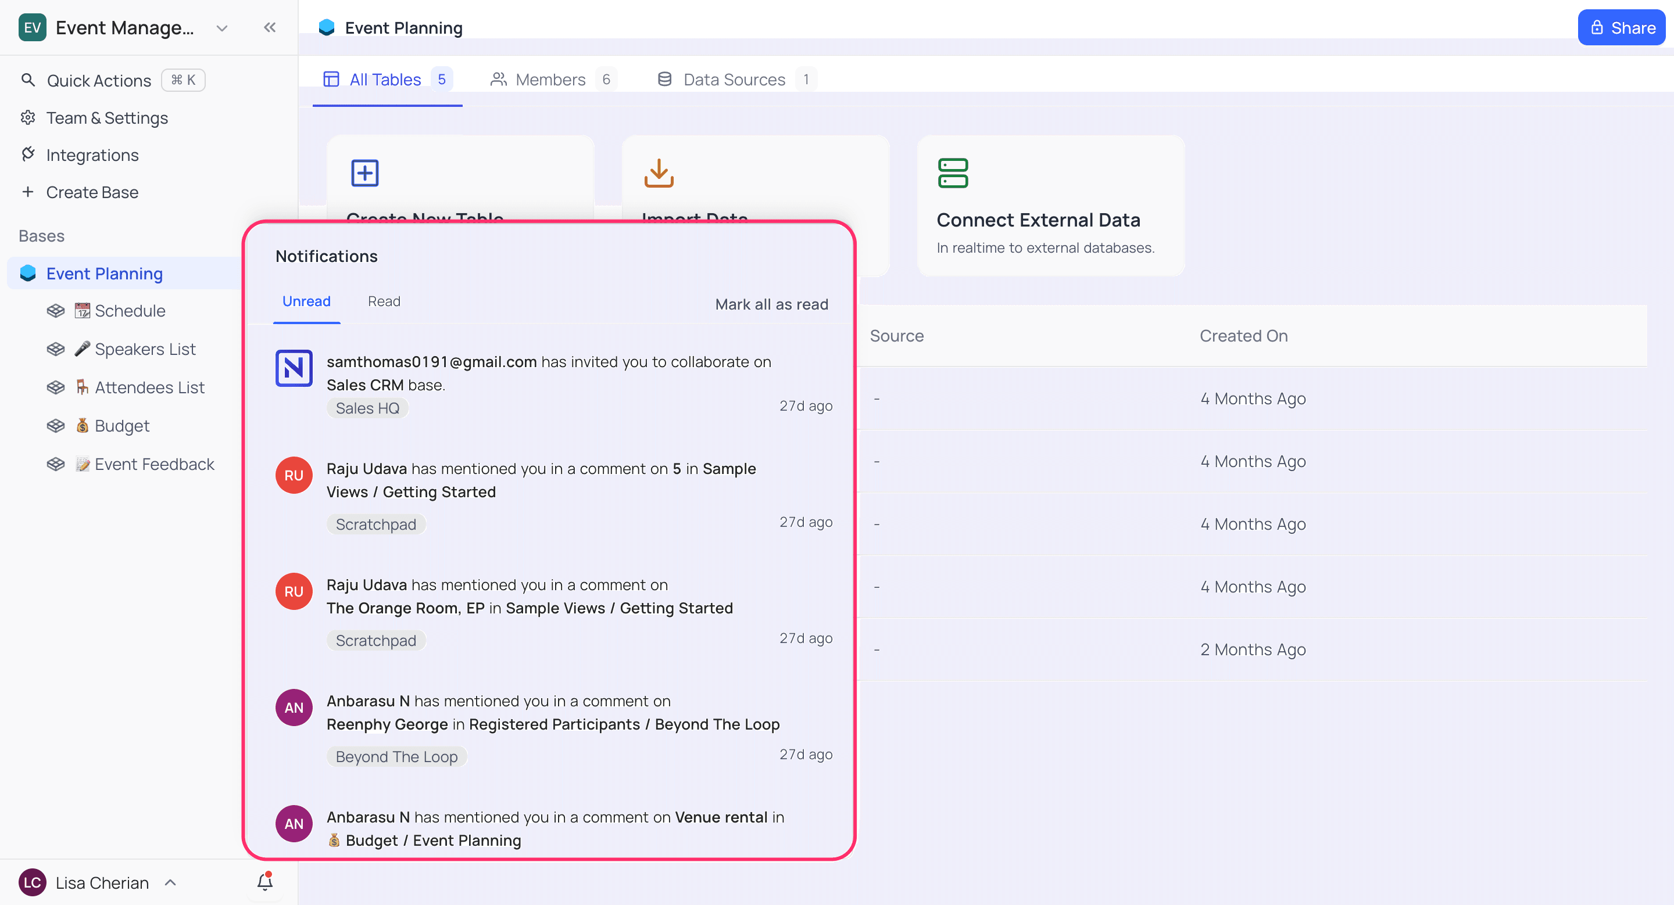
Task: Click the Team & Settings gear icon
Action: pos(28,117)
